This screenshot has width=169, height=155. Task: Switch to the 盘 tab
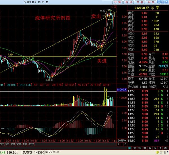(145, 148)
